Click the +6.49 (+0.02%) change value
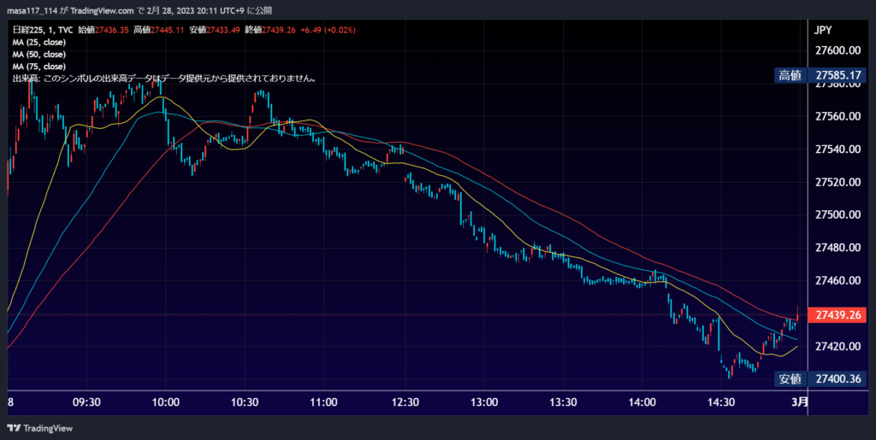This screenshot has height=440, width=876. [328, 30]
